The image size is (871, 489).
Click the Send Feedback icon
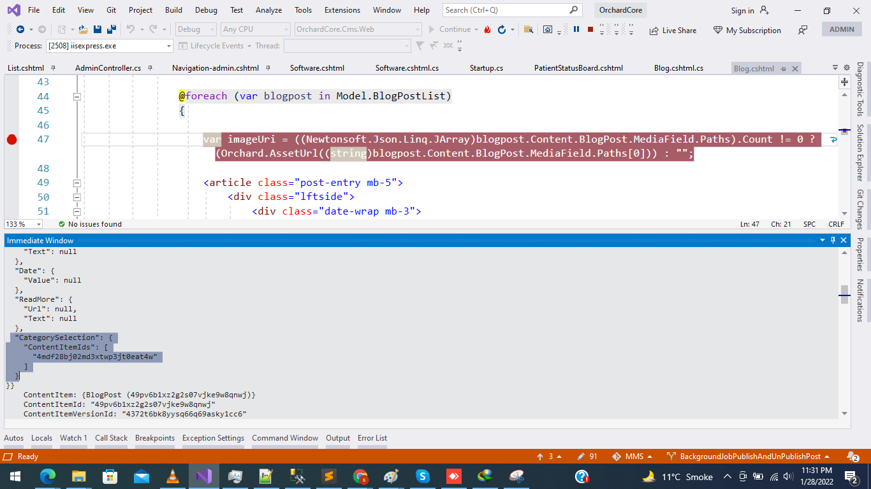click(x=803, y=30)
